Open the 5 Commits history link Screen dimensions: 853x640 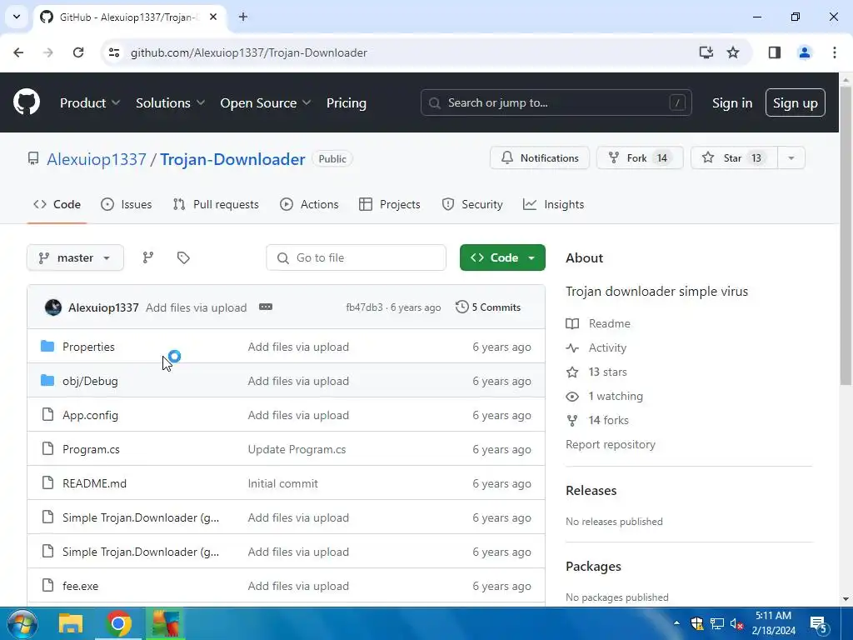coord(488,307)
